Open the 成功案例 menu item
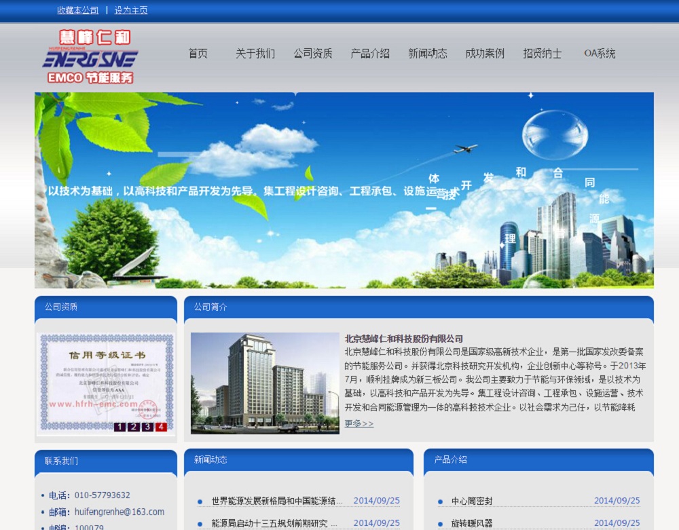This screenshot has width=679, height=530. 485,53
